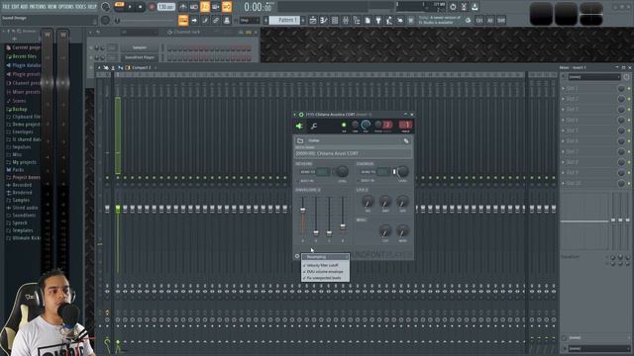Click the scissors icon next to the power icon
The image size is (634, 356).
(x=464, y=7)
